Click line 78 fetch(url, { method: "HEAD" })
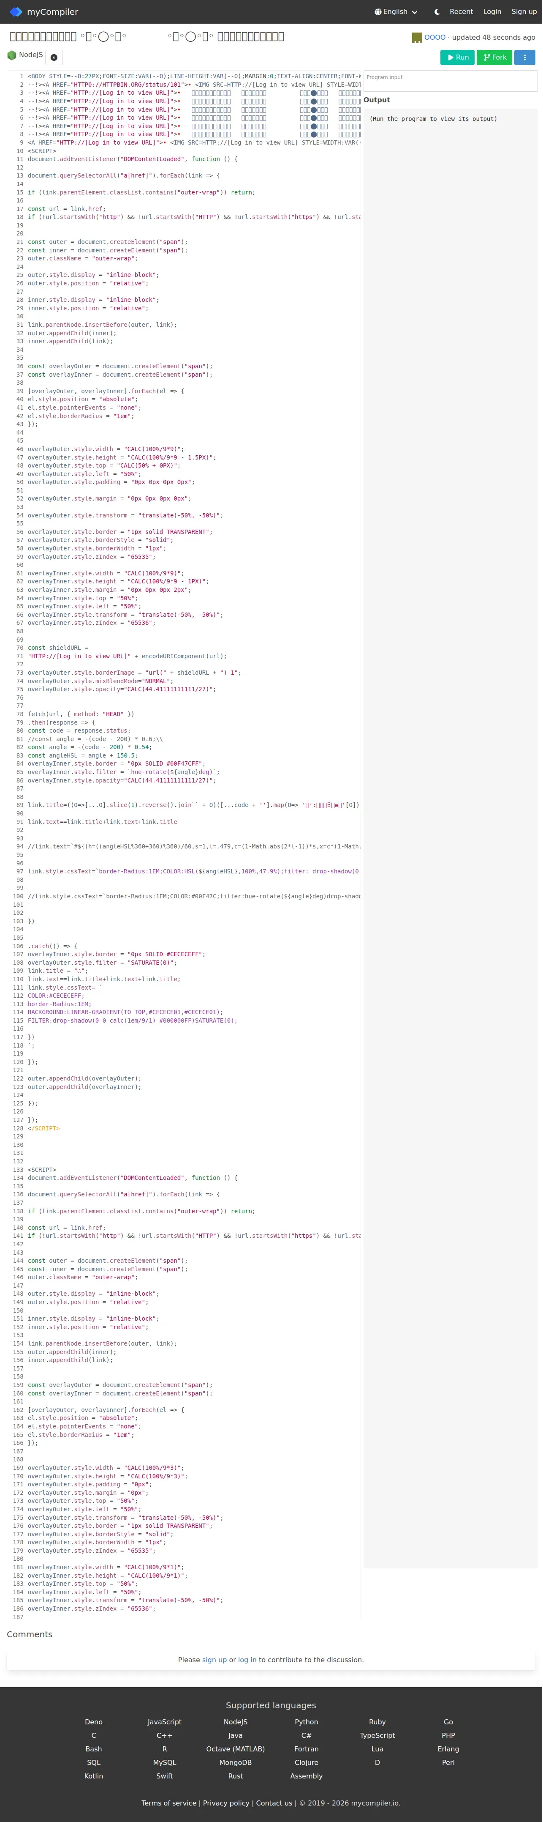Image resolution: width=543 pixels, height=1822 pixels. tap(81, 714)
